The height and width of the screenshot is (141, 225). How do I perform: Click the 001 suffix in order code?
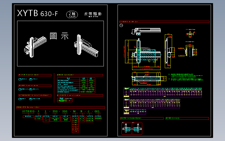pos(97,111)
